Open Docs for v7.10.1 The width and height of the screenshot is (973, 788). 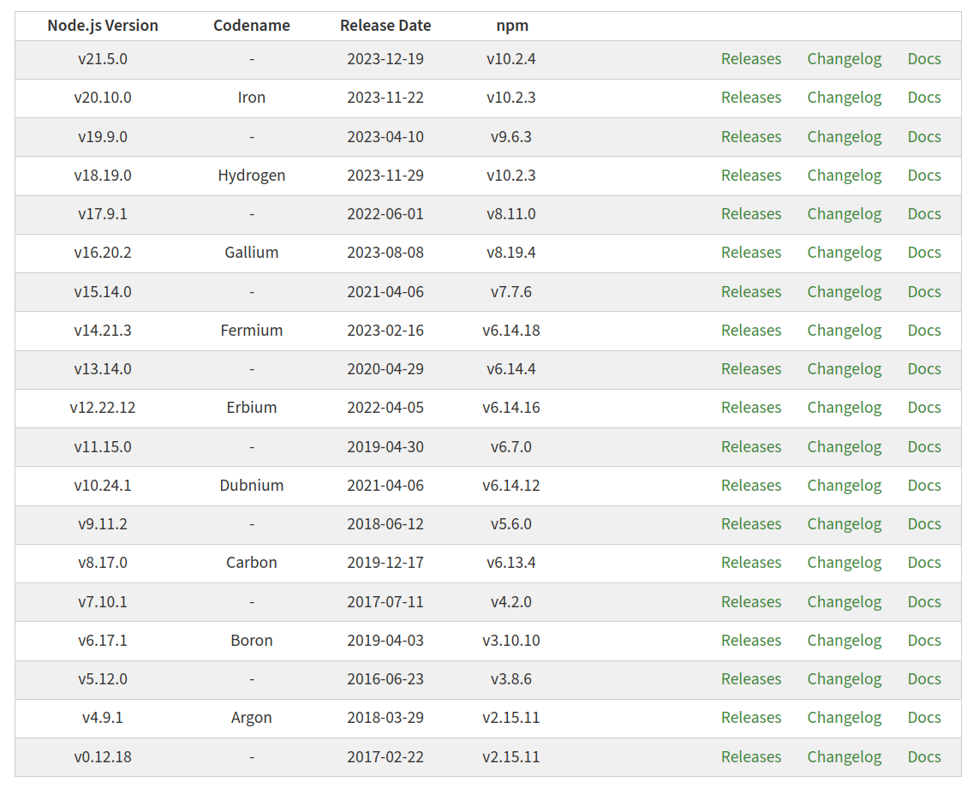point(924,602)
